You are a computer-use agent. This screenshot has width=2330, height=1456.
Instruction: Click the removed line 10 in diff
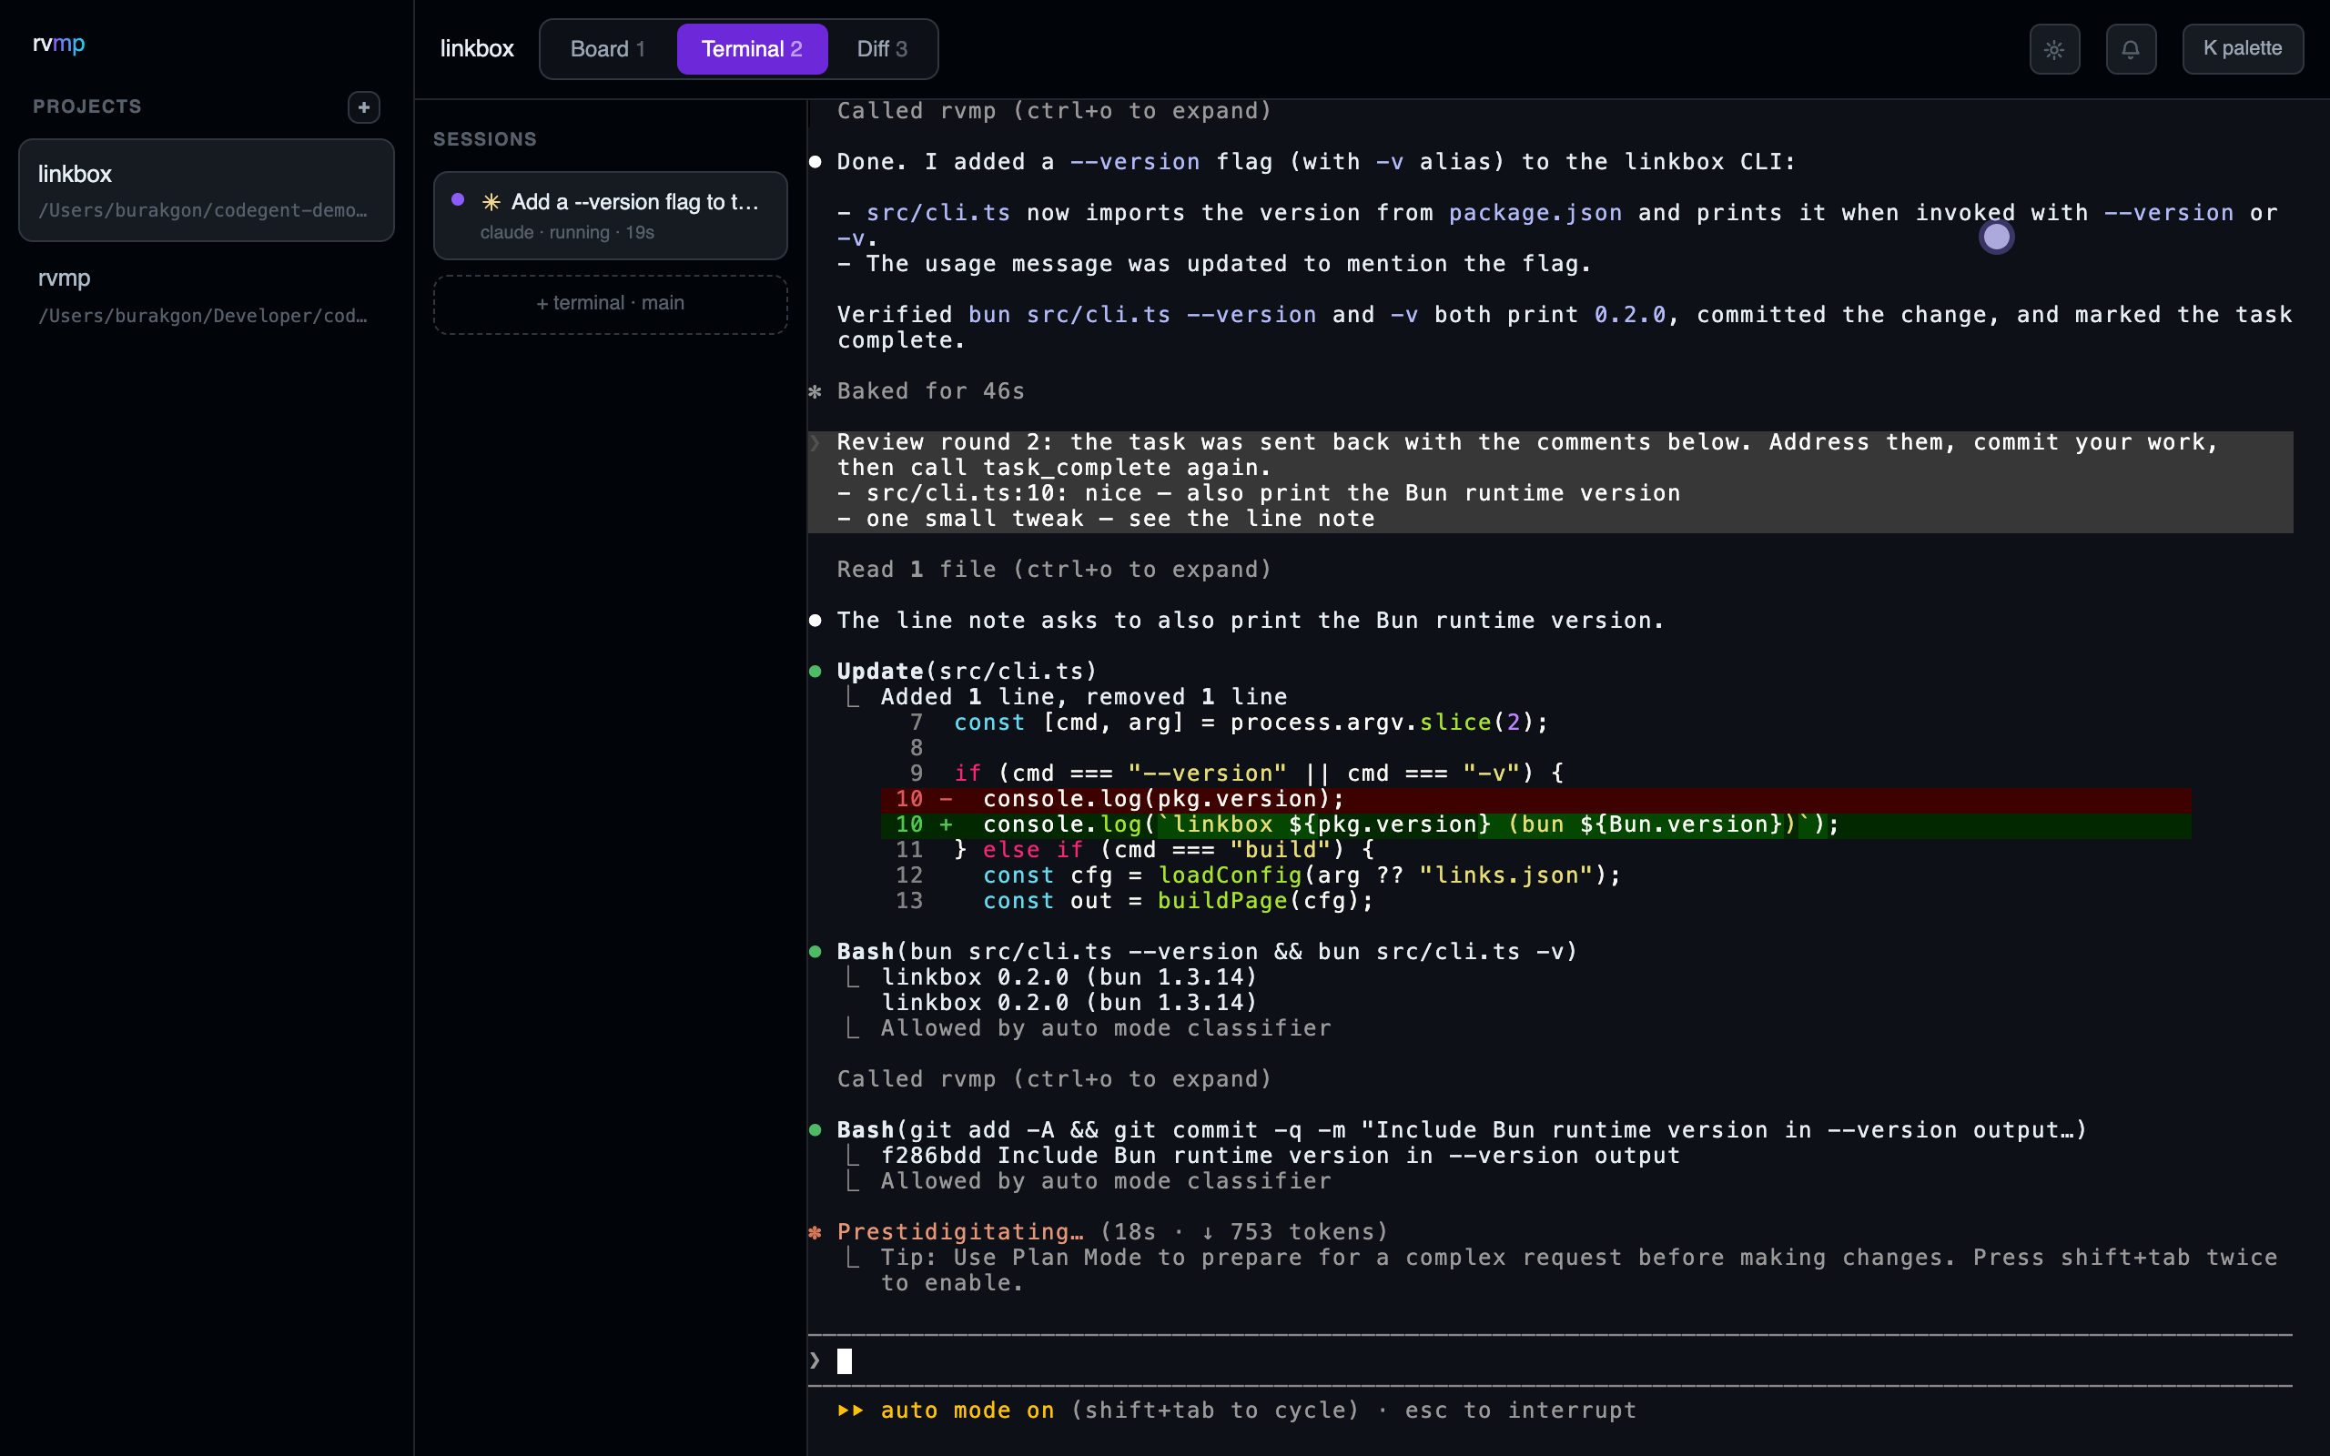pos(1535,799)
